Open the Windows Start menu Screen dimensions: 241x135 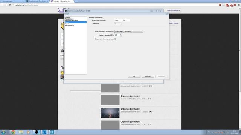3,132
